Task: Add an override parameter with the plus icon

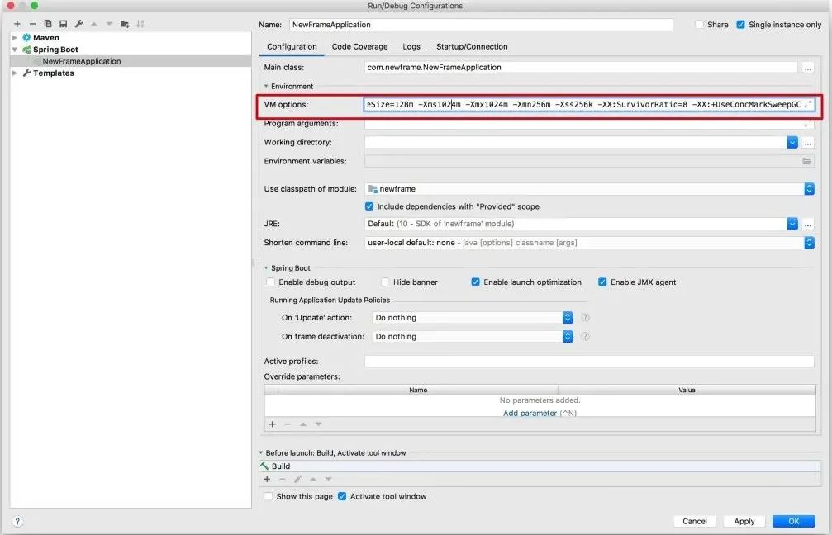Action: tap(272, 424)
